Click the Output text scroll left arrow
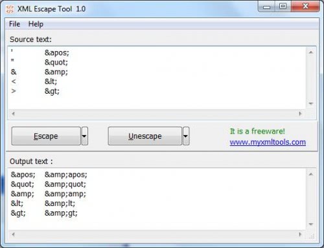324x248 pixels. point(13,234)
